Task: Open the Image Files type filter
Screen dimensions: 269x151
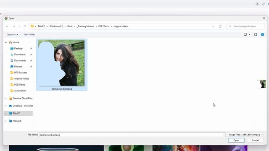Action: 245,135
